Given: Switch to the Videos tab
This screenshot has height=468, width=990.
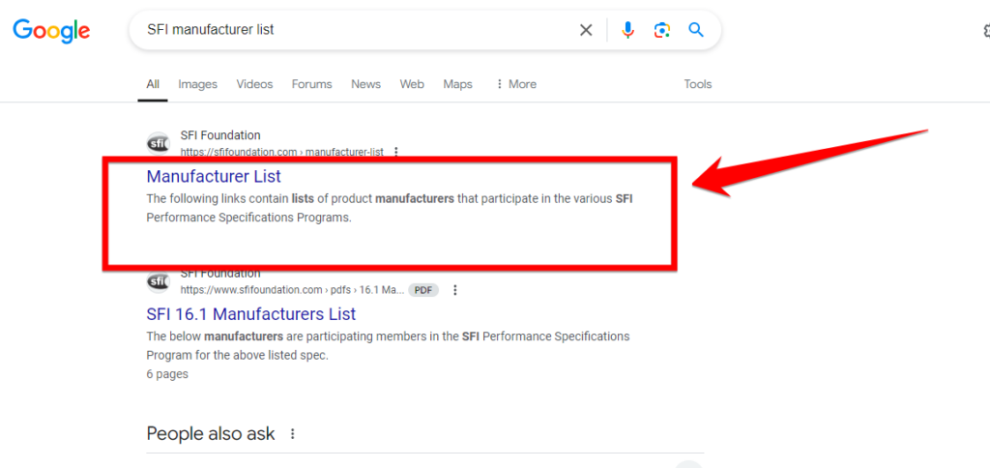Looking at the screenshot, I should [254, 84].
